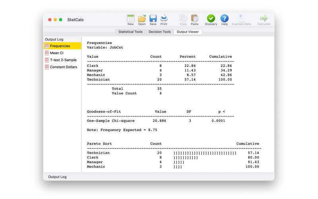Click the Calculate green arrow icon
Viewport: 318px width, 199px height.
click(x=264, y=18)
